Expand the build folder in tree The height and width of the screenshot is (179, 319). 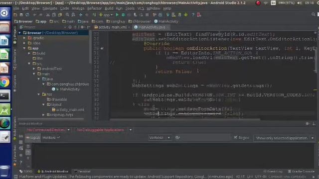coord(29,53)
